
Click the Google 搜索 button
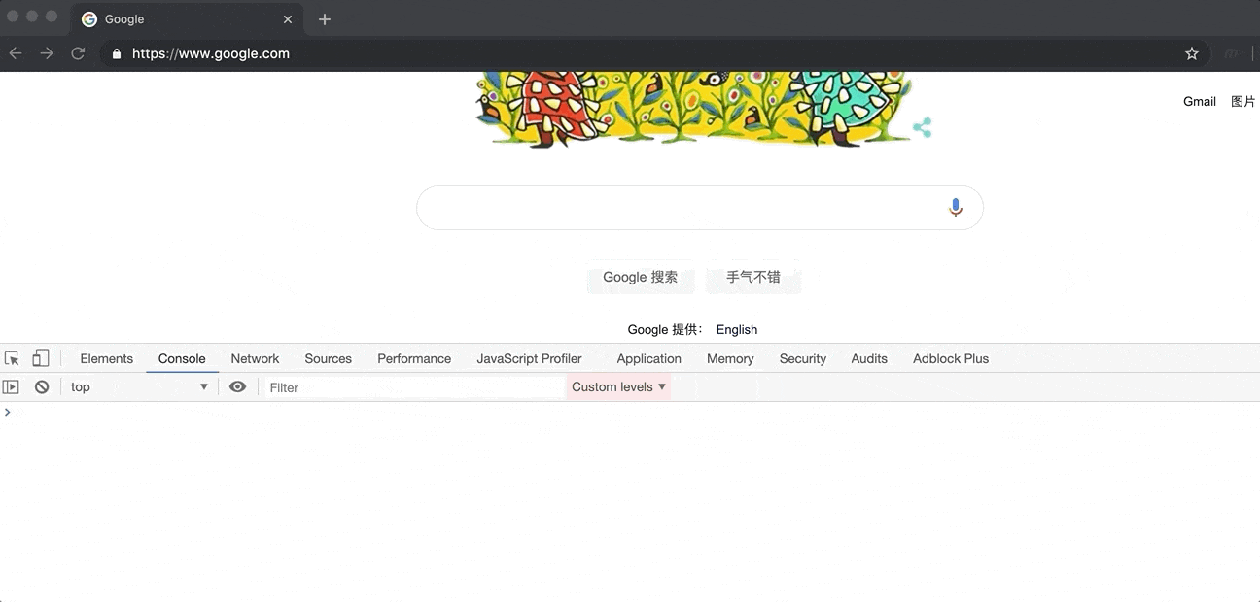(x=641, y=277)
